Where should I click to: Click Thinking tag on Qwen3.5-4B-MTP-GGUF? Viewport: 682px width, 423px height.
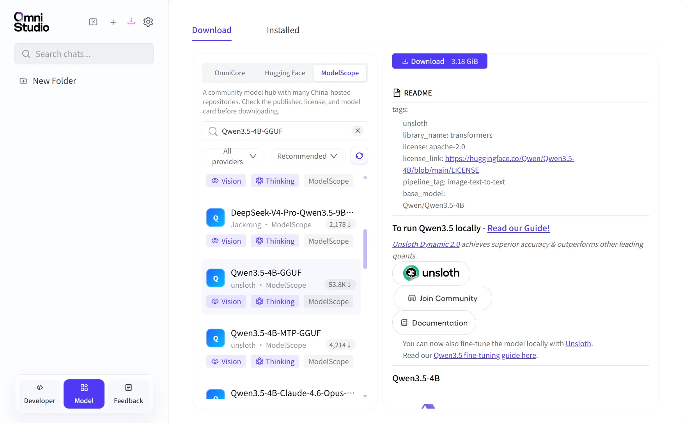point(275,361)
